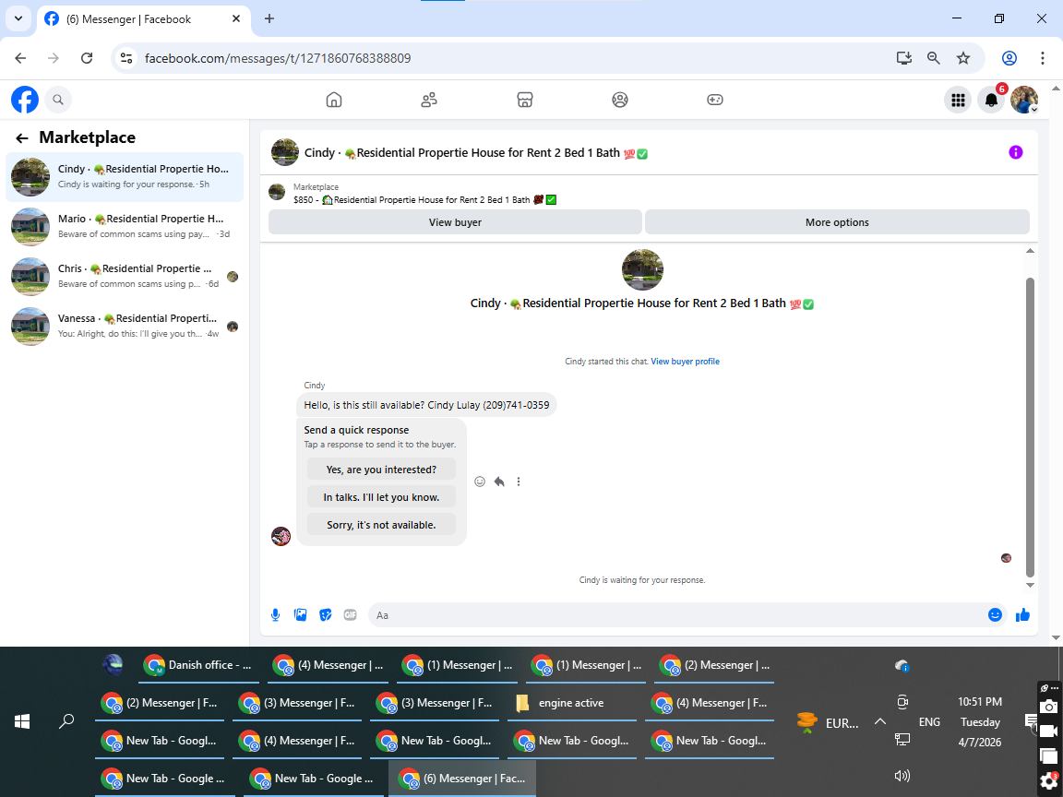The image size is (1063, 797).
Task: Open Facebook home logo
Action: [24, 100]
